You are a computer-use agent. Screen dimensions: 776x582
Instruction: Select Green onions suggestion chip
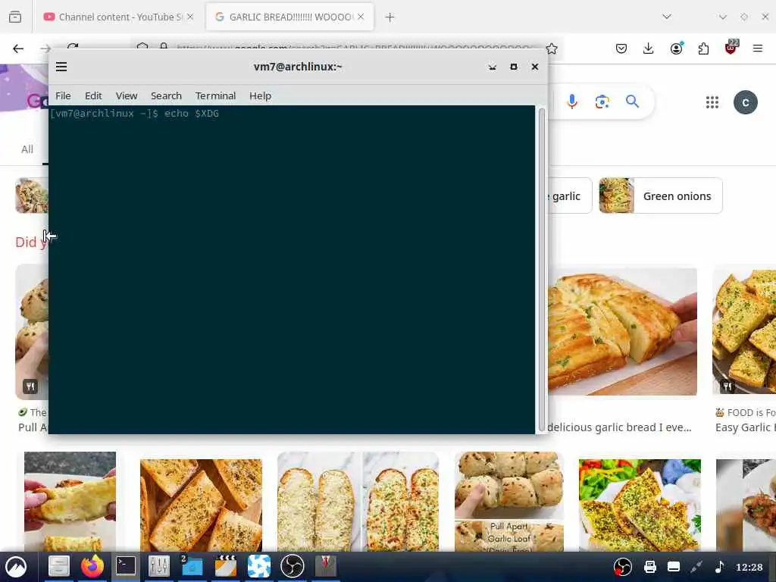[x=661, y=196]
